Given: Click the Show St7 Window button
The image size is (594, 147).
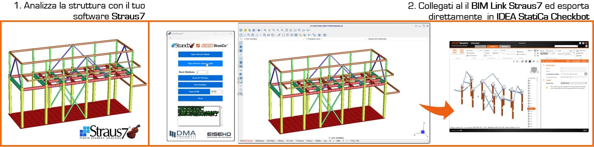Looking at the screenshot, I should tap(200, 78).
